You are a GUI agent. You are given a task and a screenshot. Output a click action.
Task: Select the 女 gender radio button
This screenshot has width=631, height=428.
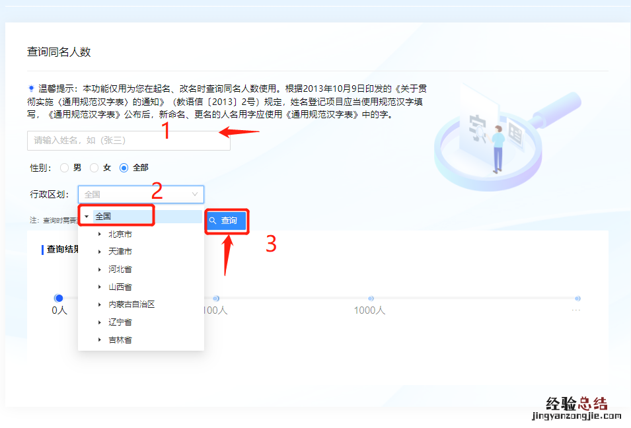pyautogui.click(x=94, y=168)
